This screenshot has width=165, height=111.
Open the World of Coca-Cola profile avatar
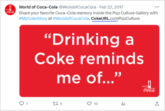(x=10, y=10)
